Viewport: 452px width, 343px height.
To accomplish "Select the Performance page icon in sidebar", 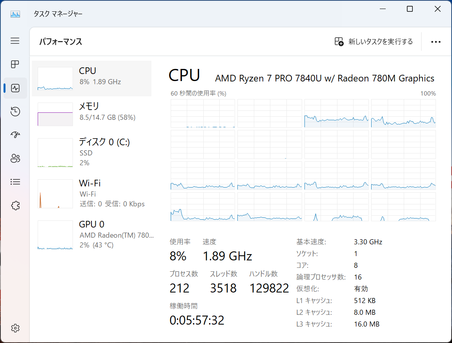I will [x=15, y=88].
